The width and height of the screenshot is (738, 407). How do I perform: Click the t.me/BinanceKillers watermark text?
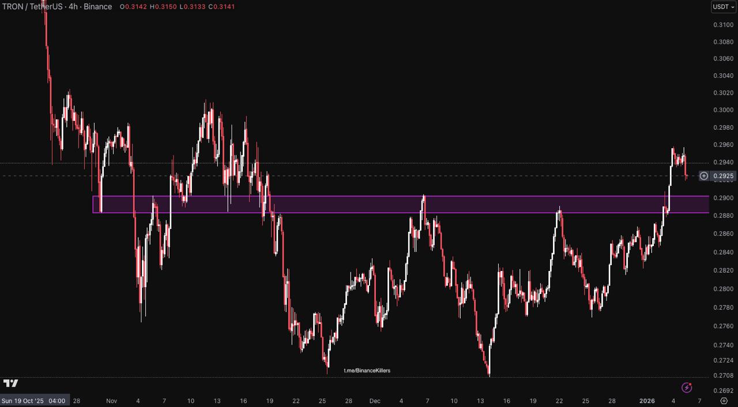[367, 371]
